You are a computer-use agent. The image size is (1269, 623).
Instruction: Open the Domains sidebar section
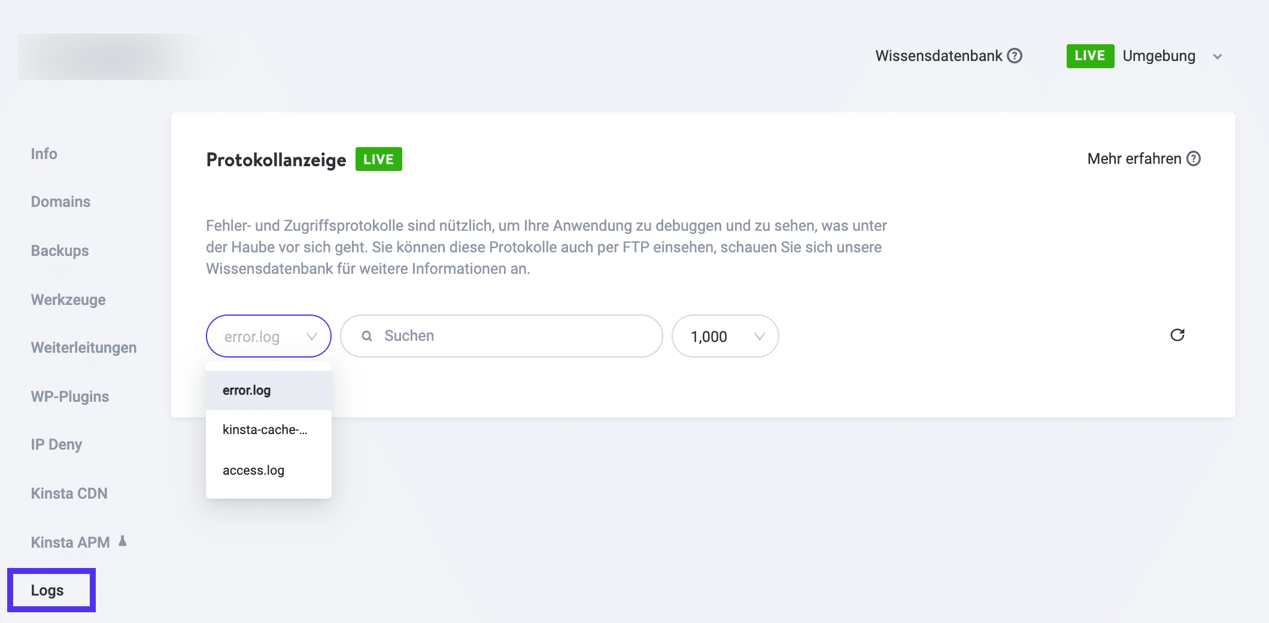(60, 201)
